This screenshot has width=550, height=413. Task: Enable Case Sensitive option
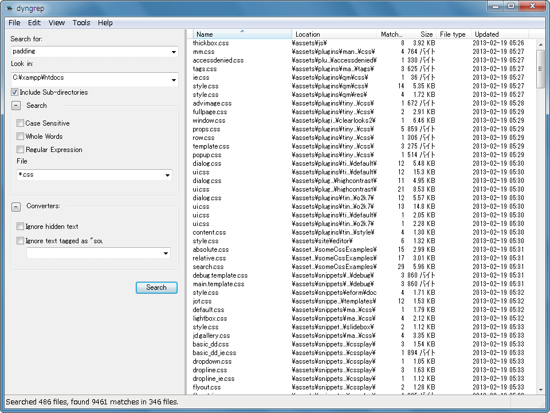click(21, 123)
